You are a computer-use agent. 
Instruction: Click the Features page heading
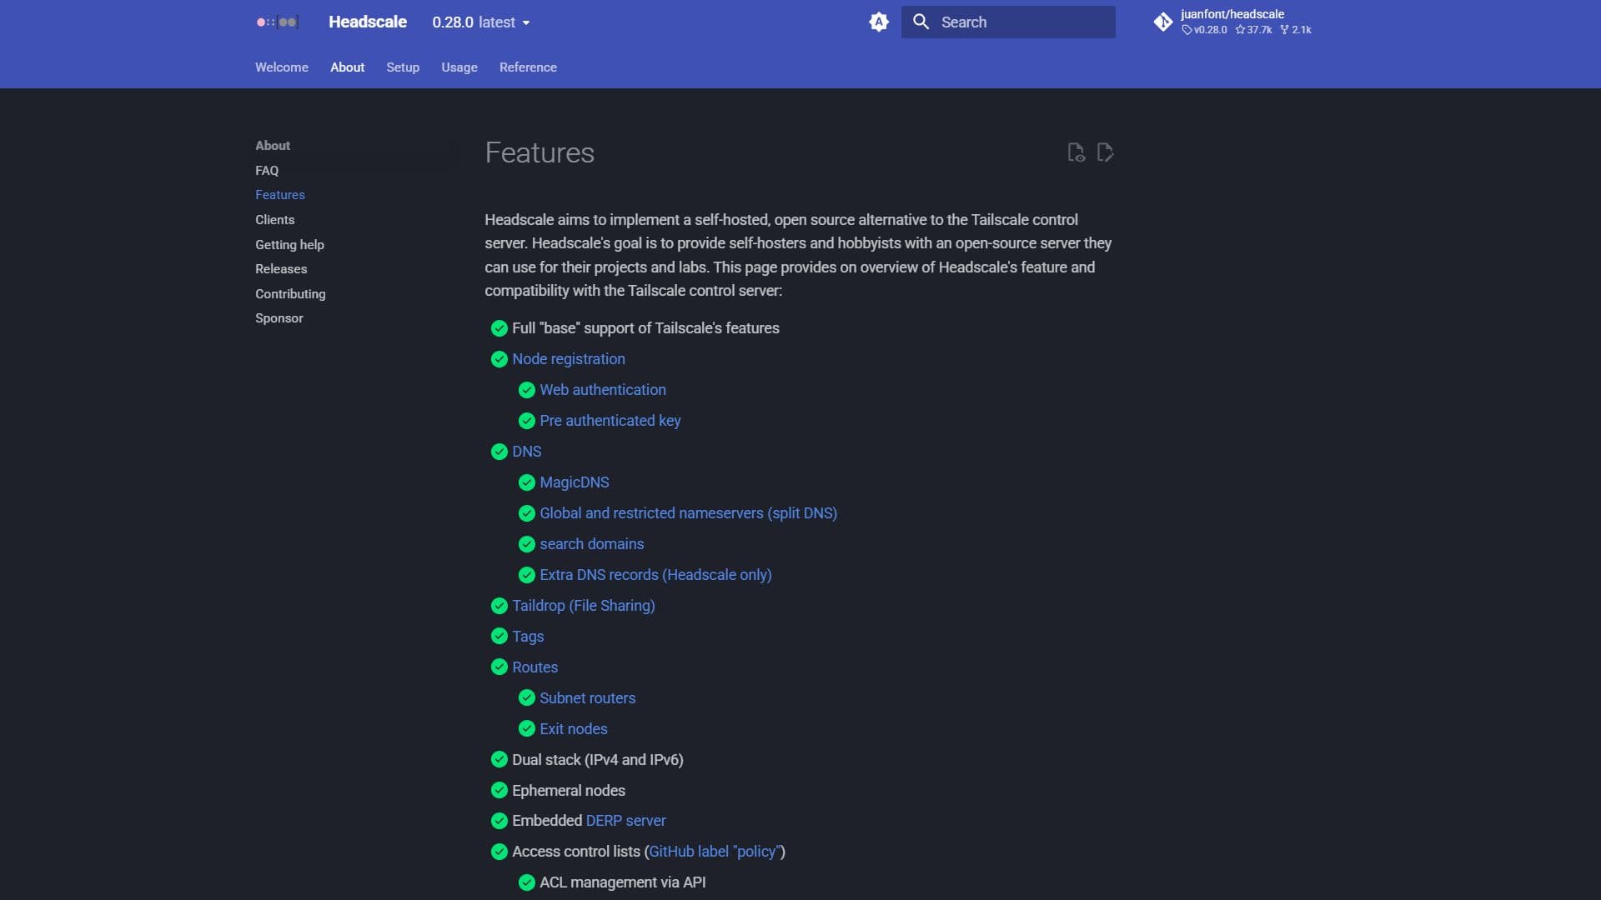pyautogui.click(x=540, y=153)
